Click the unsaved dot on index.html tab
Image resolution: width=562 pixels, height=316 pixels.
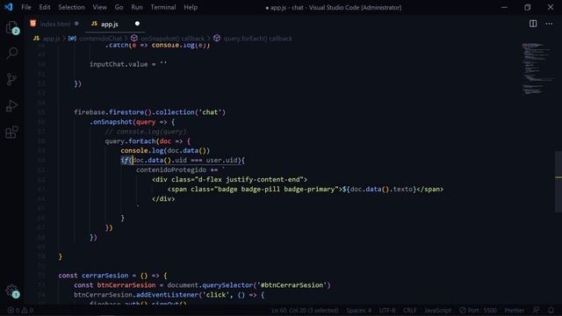(76, 24)
